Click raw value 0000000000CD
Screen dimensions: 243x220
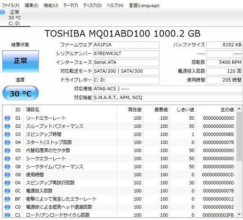pos(218,175)
